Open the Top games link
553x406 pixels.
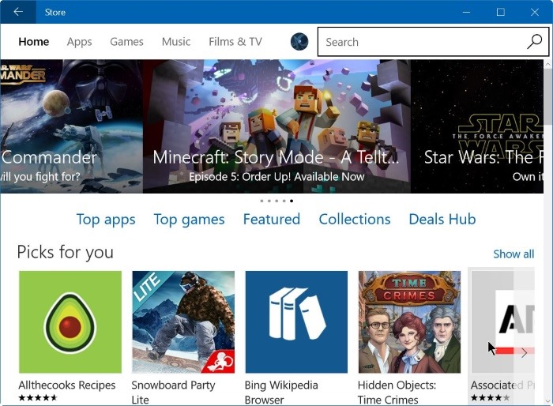coord(189,220)
